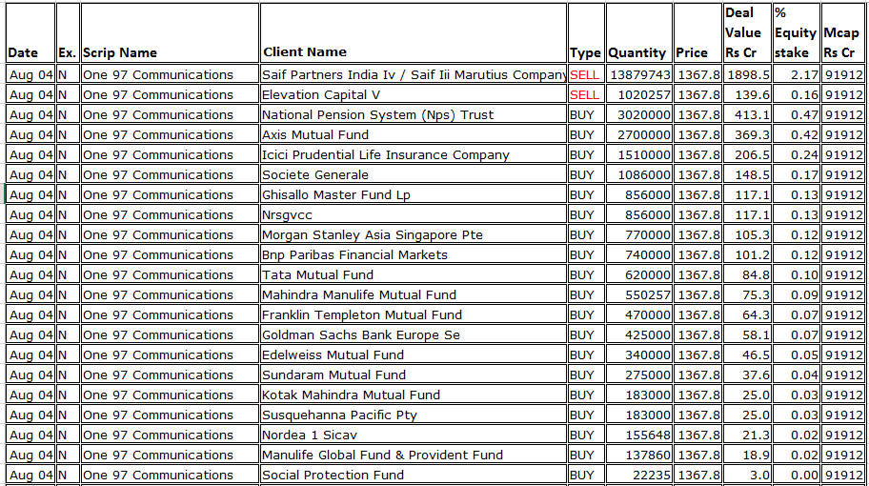Image resolution: width=869 pixels, height=486 pixels.
Task: Click 'Societe Generale' client cell
Action: [x=414, y=174]
